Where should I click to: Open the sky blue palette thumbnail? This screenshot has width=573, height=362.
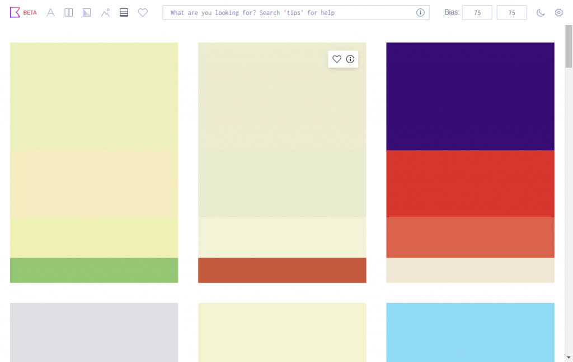tap(470, 332)
